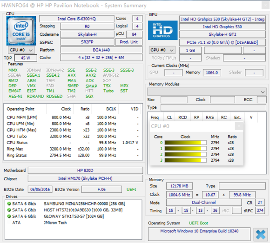This screenshot has height=243, width=270.
Task: Select the JMicron Tech ATA drive entry
Action: pyautogui.click(x=40, y=223)
